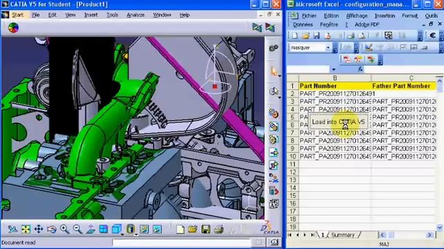Screen dimensions: 444x249
Task: Click the CATIA power input command field
Action: (x=181, y=242)
